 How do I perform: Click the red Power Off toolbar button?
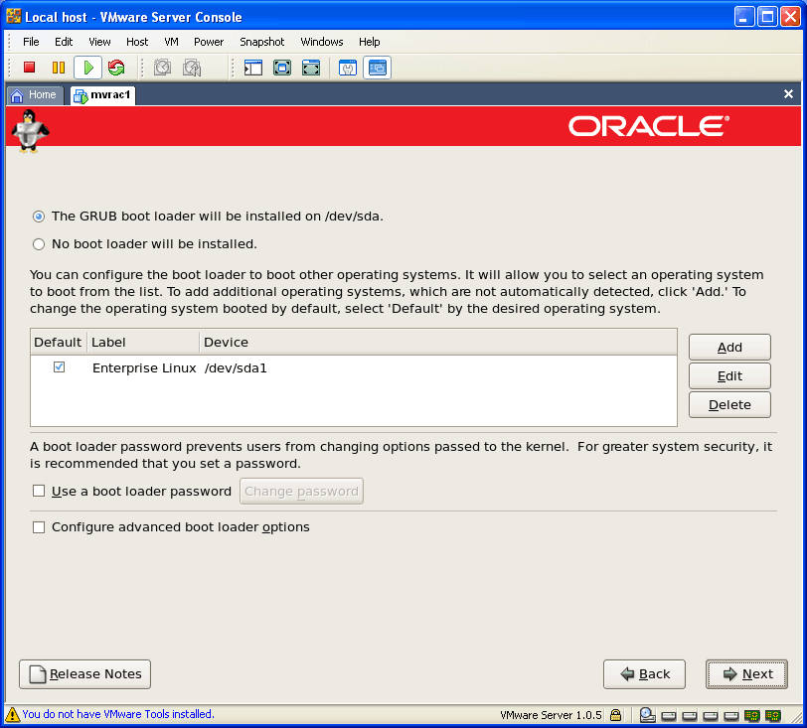point(30,68)
